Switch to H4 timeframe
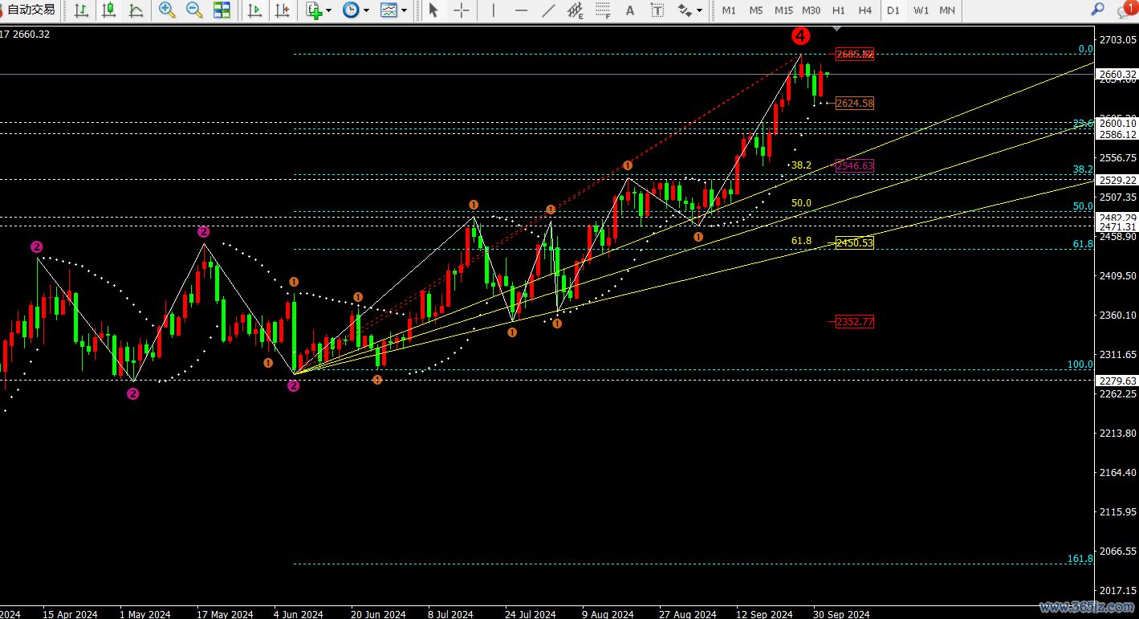 (865, 10)
